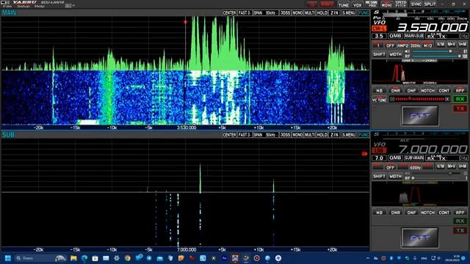This screenshot has width=470, height=264.
Task: Click the taskbar search box
Action: (x=40, y=258)
